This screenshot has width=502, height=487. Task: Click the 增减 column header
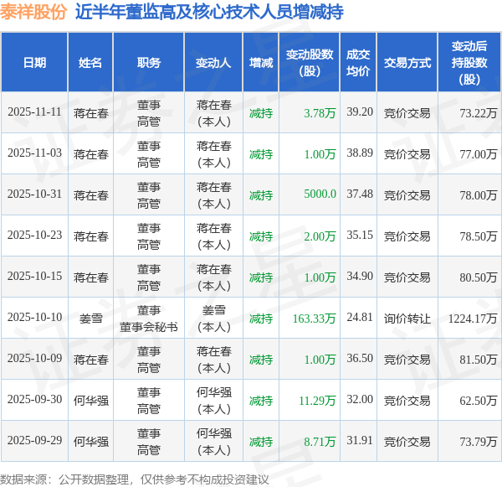(x=261, y=63)
